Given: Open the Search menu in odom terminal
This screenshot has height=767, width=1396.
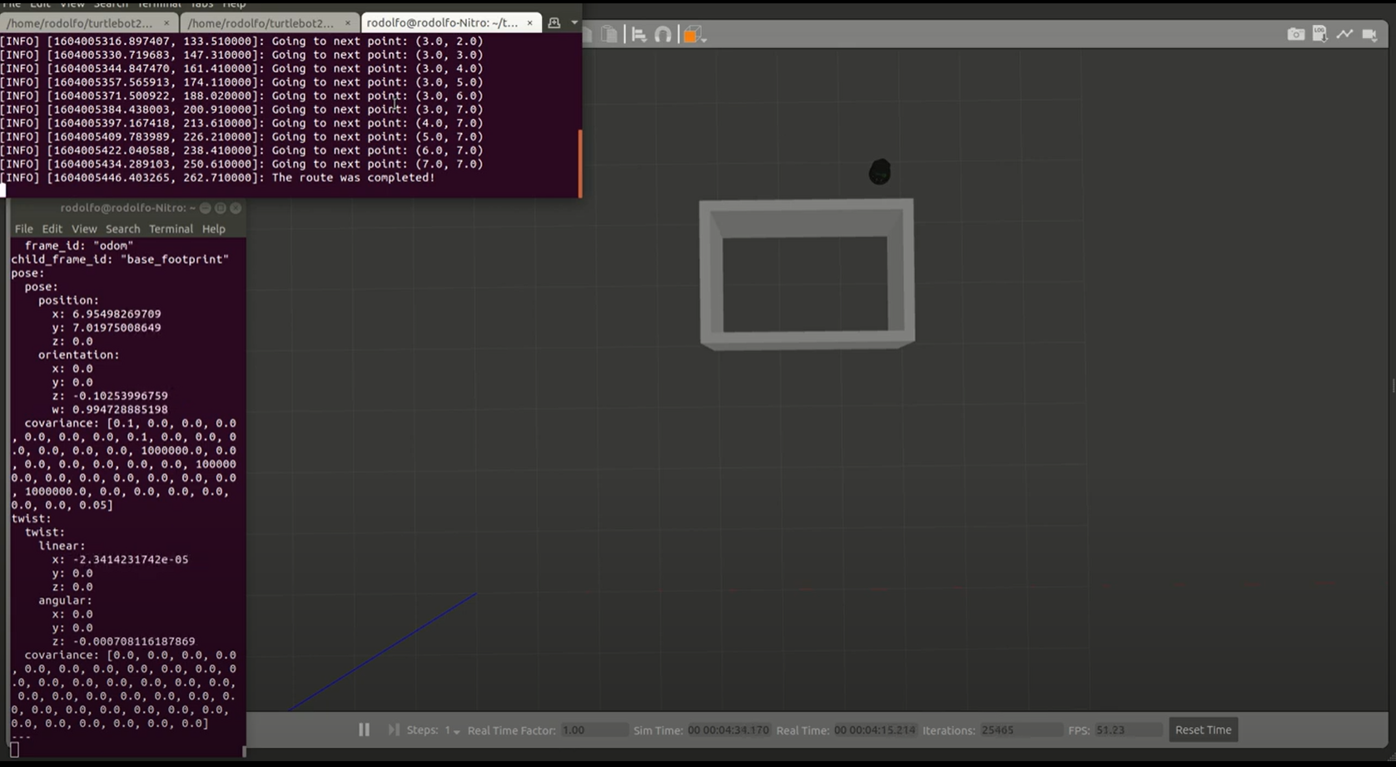Looking at the screenshot, I should (122, 229).
